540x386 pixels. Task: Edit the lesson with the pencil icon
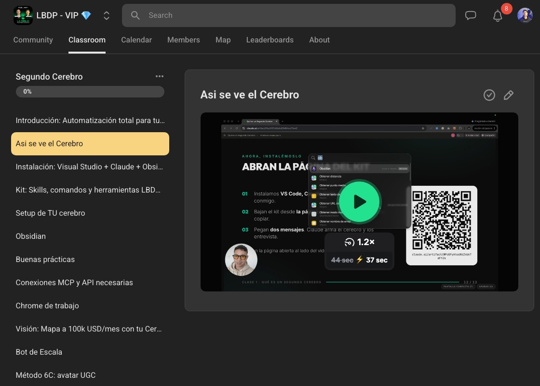(x=508, y=95)
